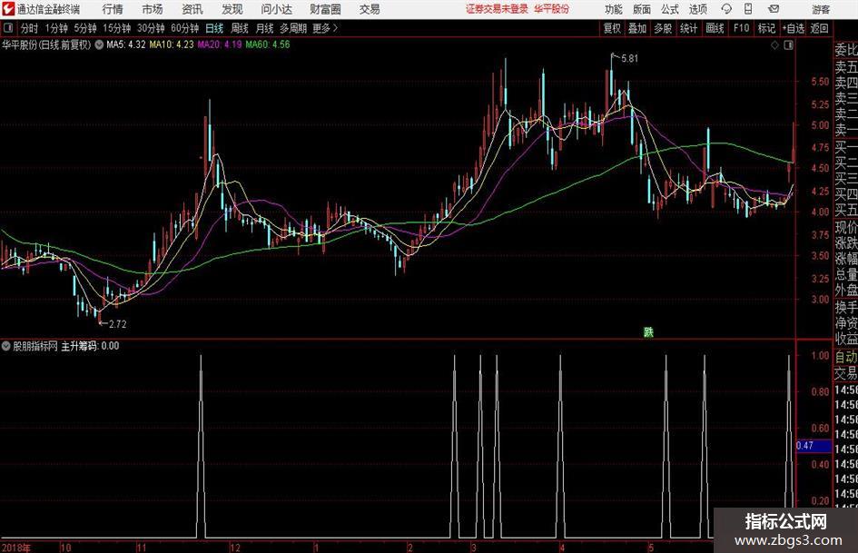Open the 行情 menu

113,9
